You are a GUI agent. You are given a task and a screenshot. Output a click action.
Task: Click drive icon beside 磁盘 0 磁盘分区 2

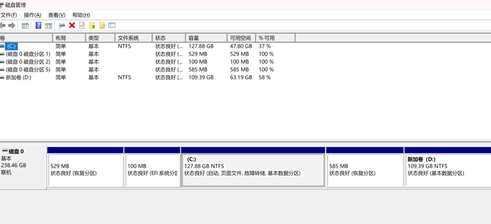coord(2,62)
